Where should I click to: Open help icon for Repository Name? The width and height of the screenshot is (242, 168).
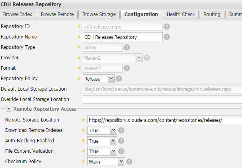pos(167,37)
